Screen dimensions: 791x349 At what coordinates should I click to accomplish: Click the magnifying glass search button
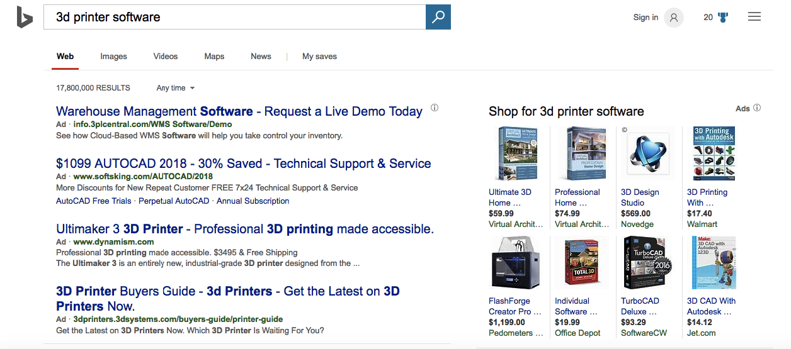click(x=438, y=17)
